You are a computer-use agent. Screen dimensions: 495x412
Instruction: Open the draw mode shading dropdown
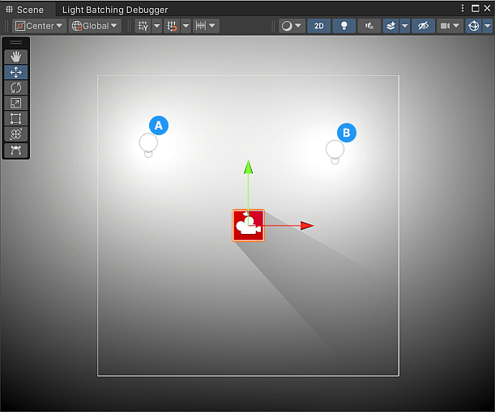tap(292, 26)
